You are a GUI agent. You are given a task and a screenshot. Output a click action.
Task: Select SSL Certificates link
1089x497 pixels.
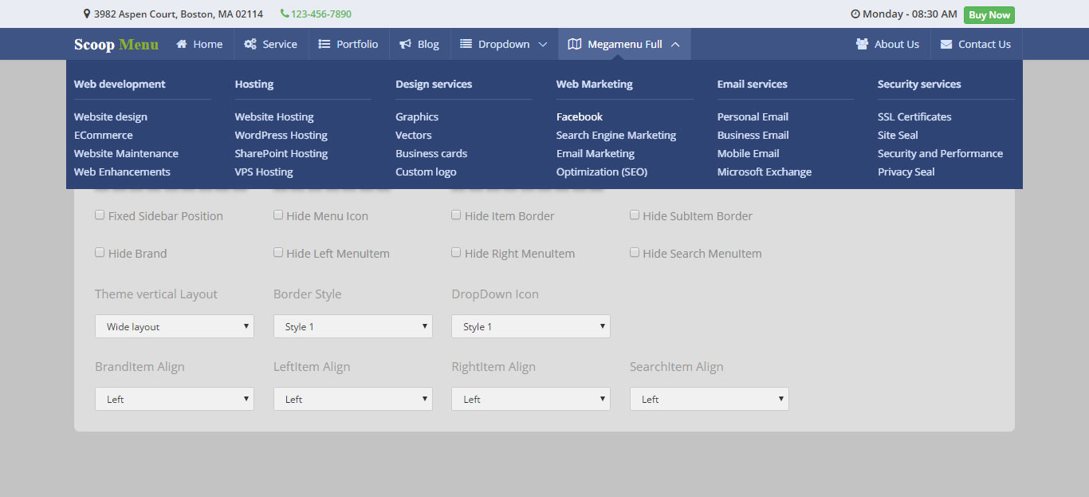(x=914, y=116)
